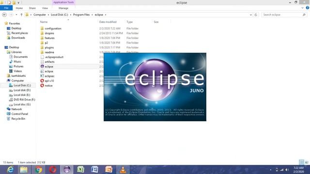Open recent locations dropdown arrow
The height and width of the screenshot is (174, 310).
click(16, 14)
